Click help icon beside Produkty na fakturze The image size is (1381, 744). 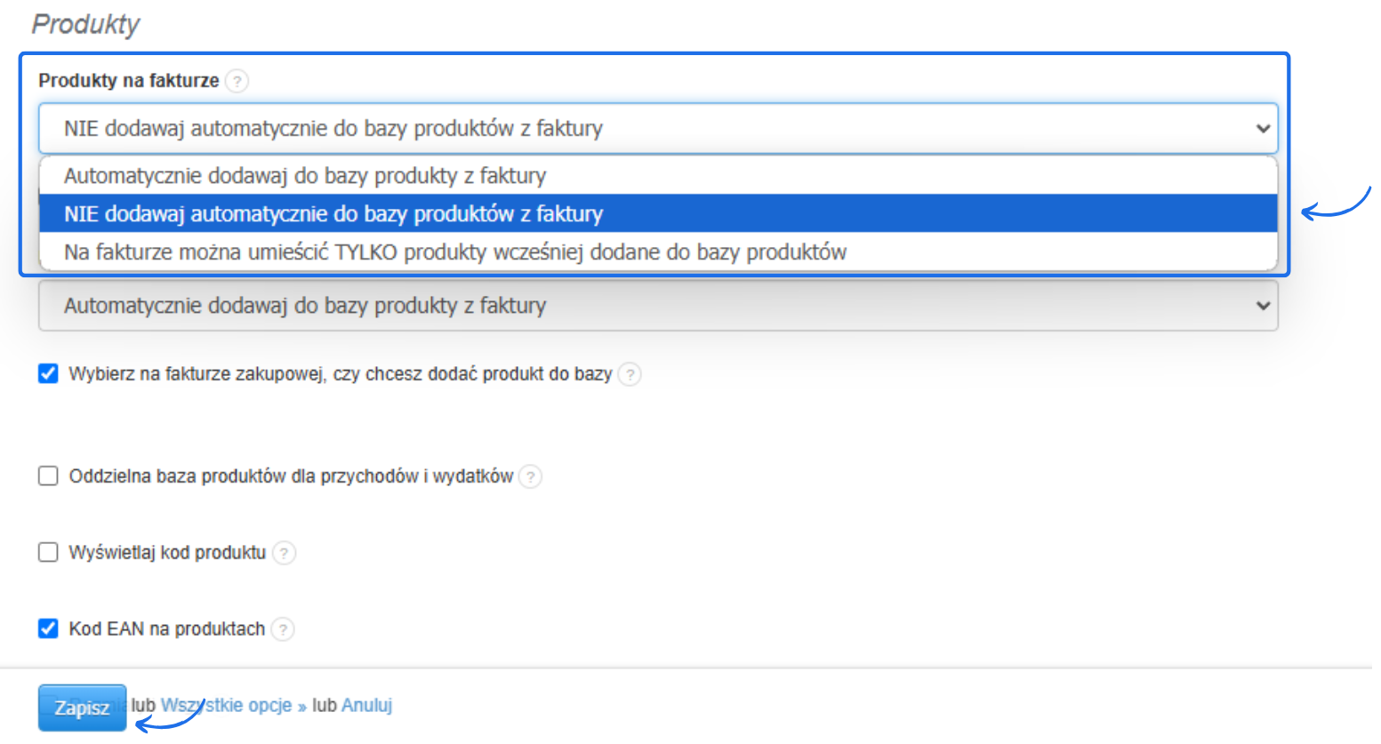click(x=237, y=81)
